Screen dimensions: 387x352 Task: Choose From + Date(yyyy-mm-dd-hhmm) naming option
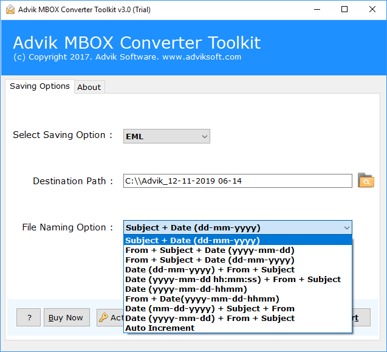[238, 299]
